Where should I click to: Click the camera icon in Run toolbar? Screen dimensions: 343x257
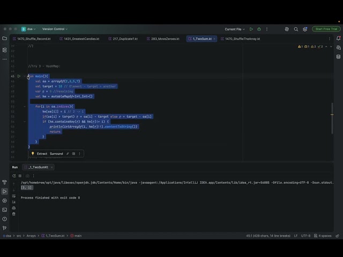pyautogui.click(x=27, y=176)
